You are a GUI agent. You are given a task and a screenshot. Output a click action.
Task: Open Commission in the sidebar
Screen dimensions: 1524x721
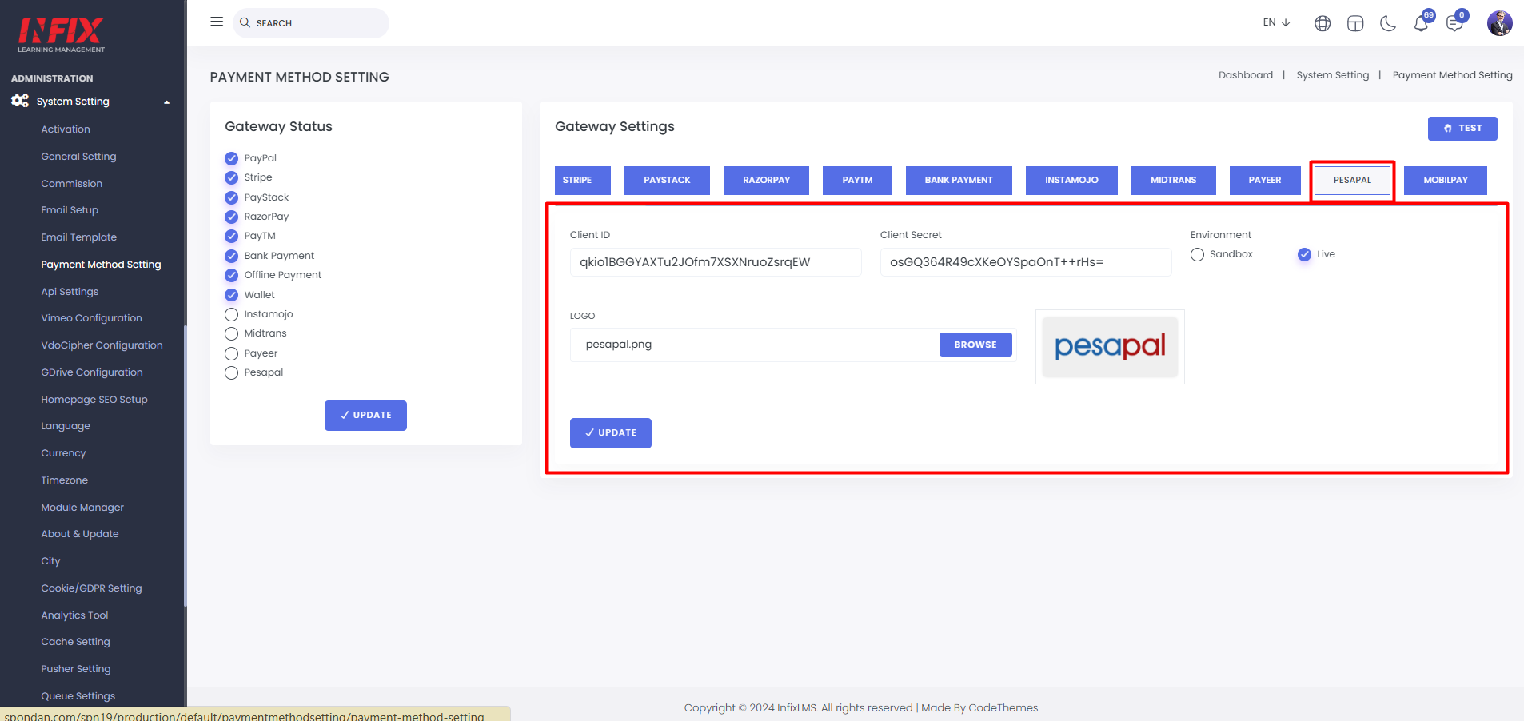pos(72,184)
